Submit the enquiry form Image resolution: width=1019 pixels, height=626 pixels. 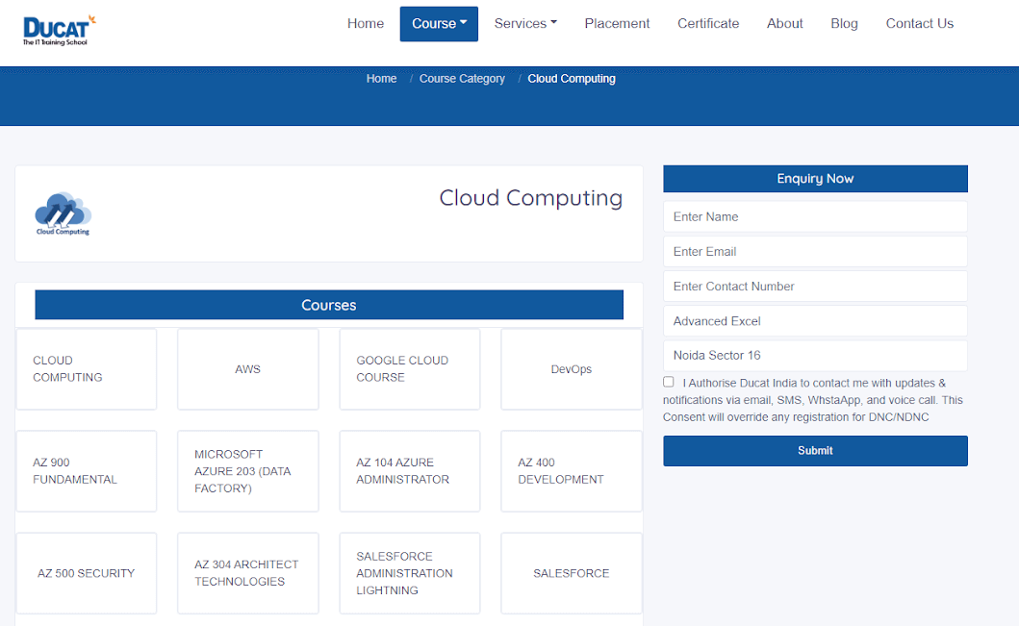pos(815,450)
